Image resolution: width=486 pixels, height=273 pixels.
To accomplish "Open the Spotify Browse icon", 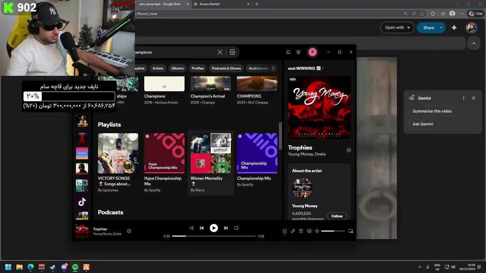I will [232, 52].
